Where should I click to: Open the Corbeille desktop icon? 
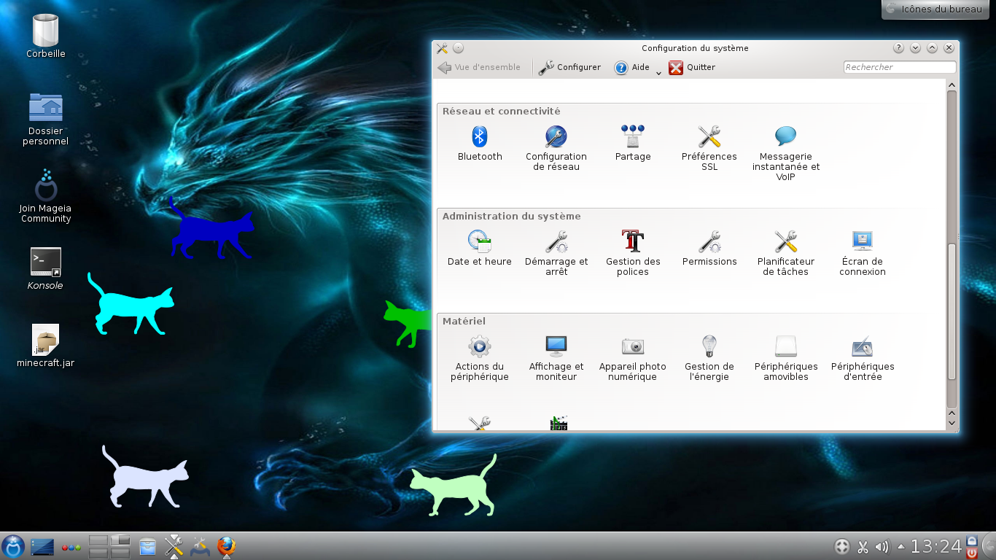point(46,36)
